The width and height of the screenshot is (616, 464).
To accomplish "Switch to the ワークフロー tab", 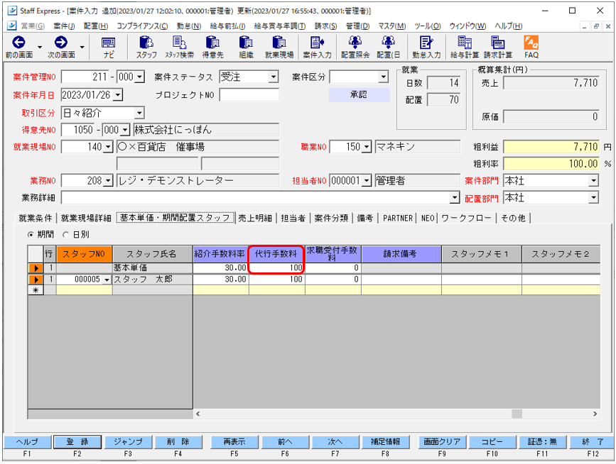I will tap(466, 218).
